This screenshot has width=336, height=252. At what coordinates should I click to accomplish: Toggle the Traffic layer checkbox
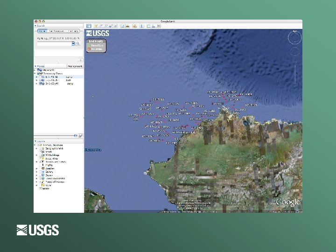click(x=41, y=165)
